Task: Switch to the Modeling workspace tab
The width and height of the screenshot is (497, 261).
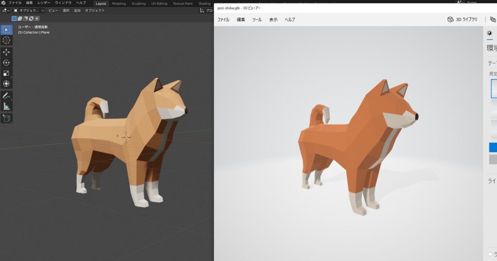Action: pyautogui.click(x=118, y=3)
